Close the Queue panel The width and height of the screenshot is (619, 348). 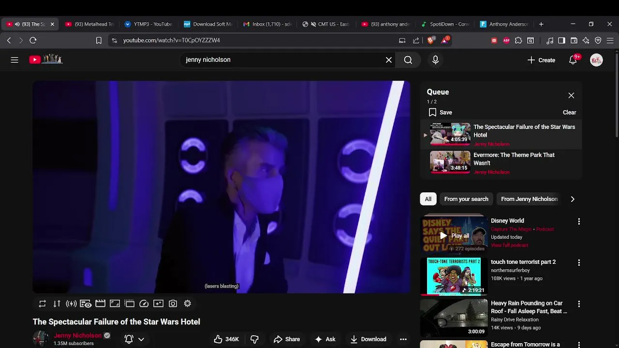tap(571, 95)
